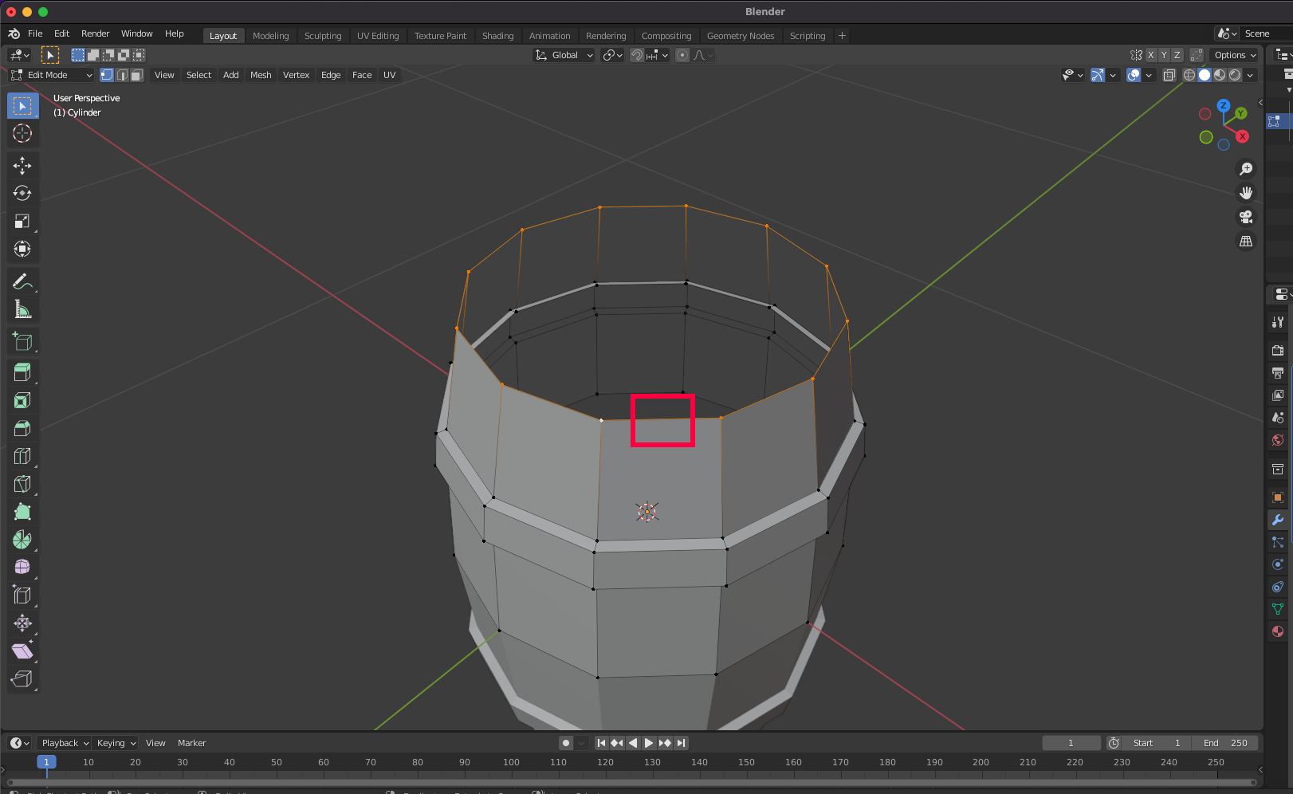The width and height of the screenshot is (1293, 794).
Task: Switch orthographic/perspective grid icon
Action: [x=1246, y=241]
